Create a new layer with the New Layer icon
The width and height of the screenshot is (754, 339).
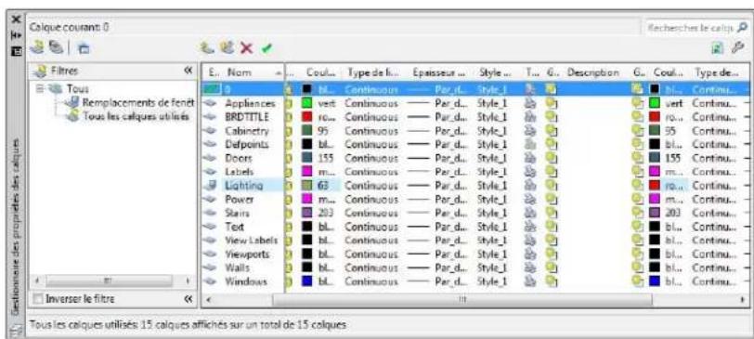click(207, 47)
